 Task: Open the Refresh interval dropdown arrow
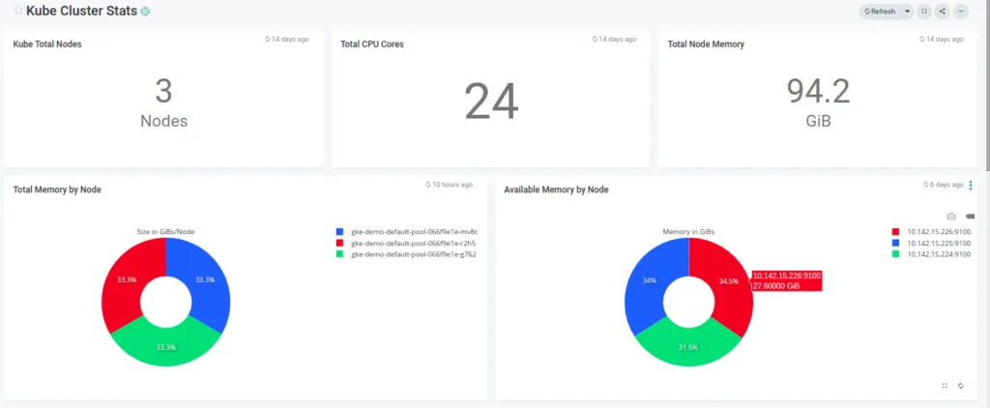point(907,12)
